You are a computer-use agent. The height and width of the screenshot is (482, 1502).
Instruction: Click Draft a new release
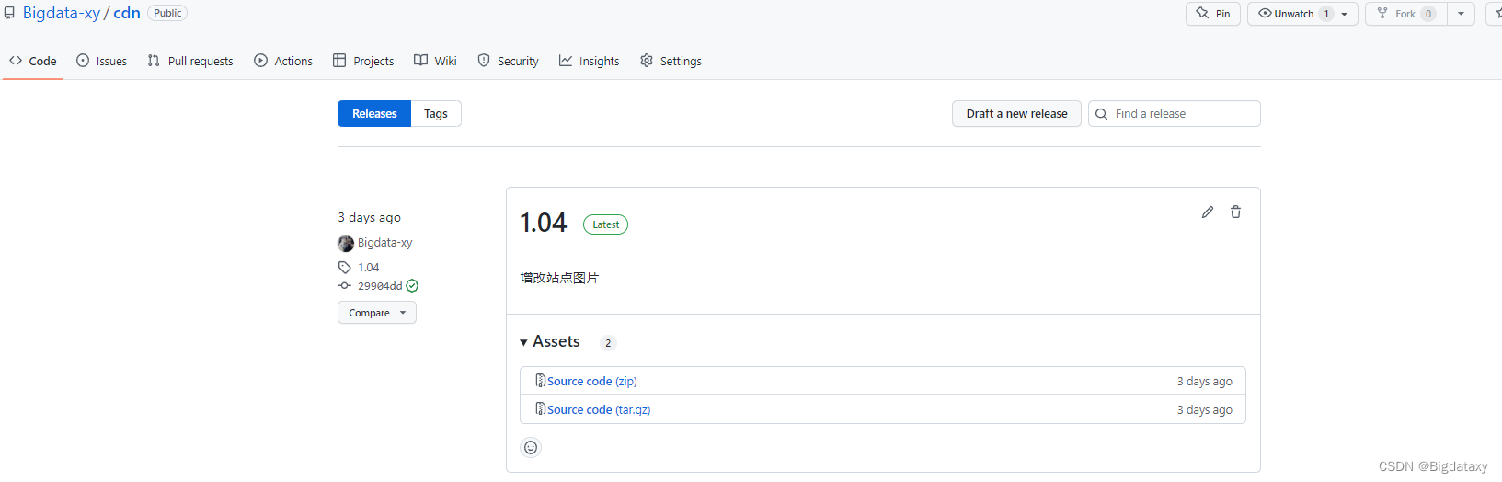[1016, 114]
